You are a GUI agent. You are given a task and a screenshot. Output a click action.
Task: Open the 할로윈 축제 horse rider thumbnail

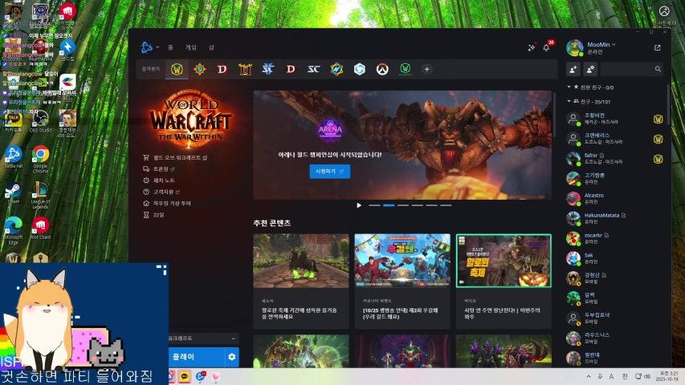(x=301, y=261)
